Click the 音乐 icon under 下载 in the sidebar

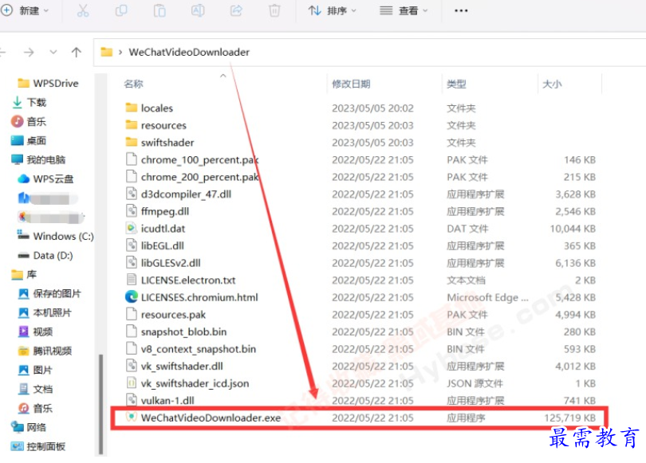(17, 121)
